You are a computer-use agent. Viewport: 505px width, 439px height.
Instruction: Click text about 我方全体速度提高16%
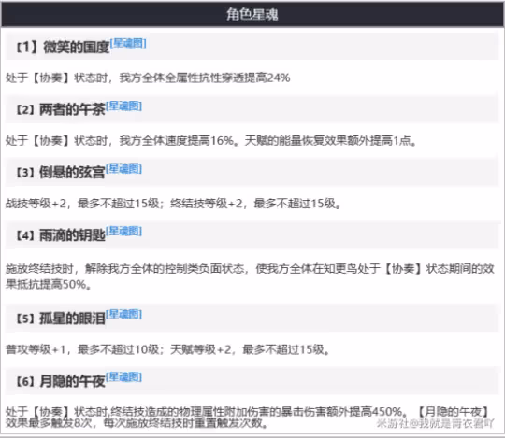coord(211,140)
